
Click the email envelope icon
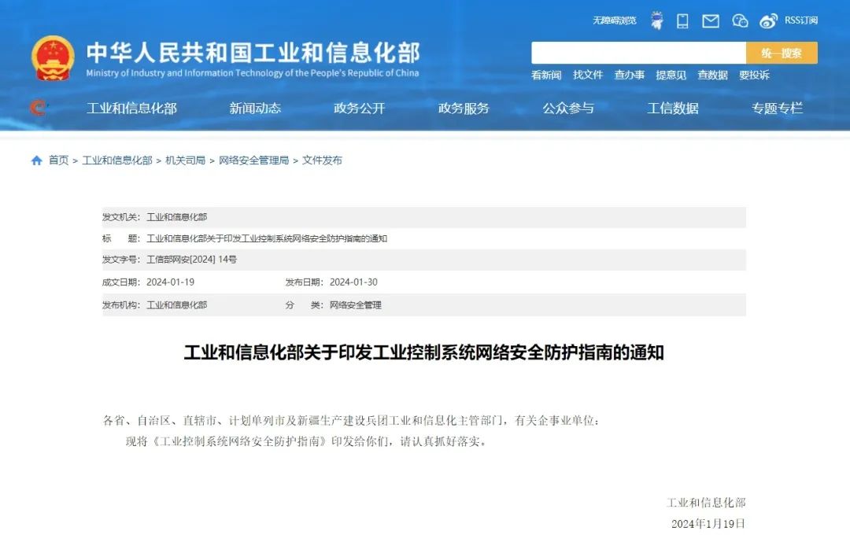pyautogui.click(x=711, y=21)
